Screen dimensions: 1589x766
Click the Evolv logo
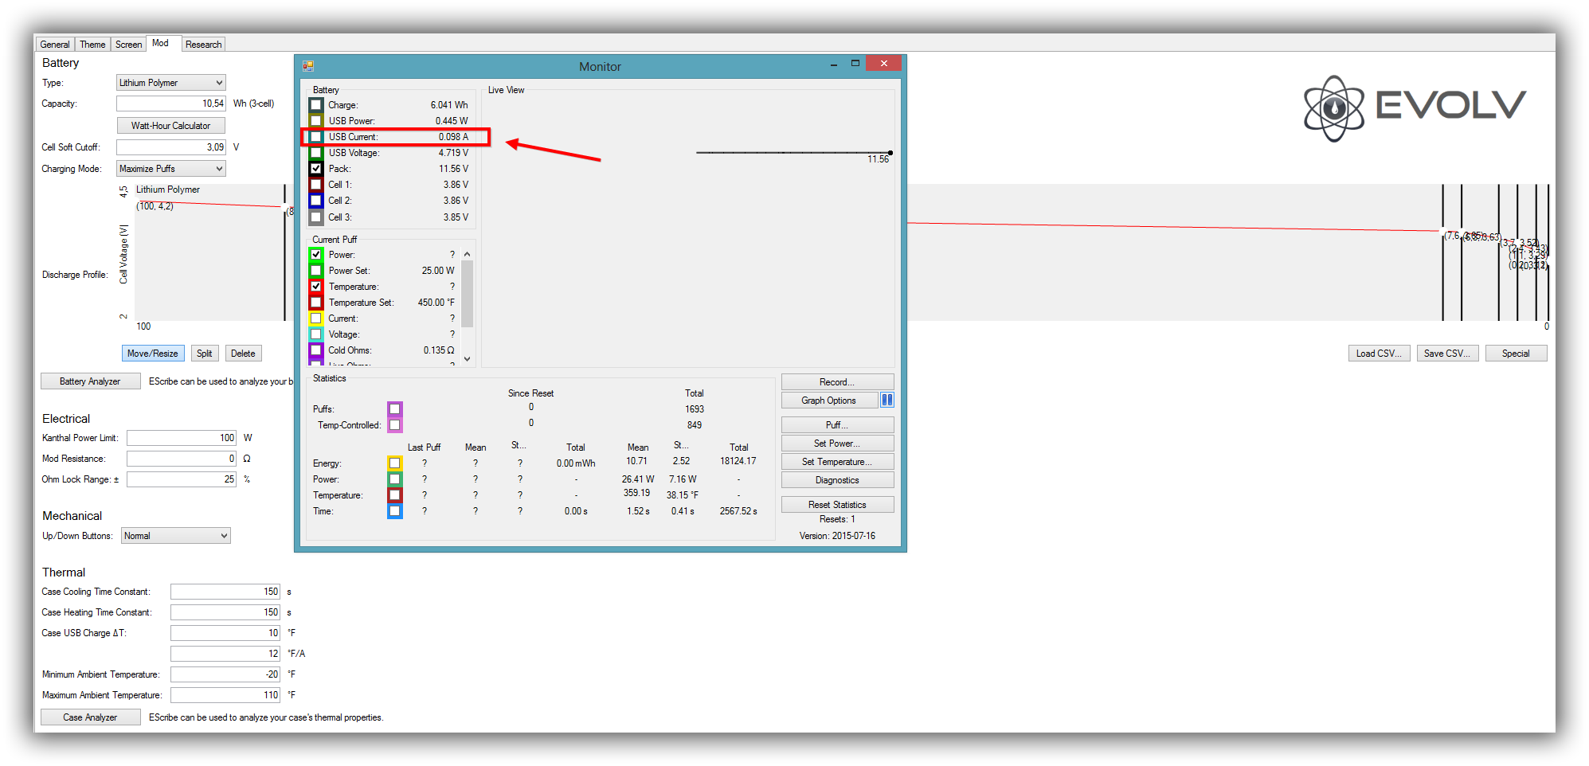[x=1415, y=108]
